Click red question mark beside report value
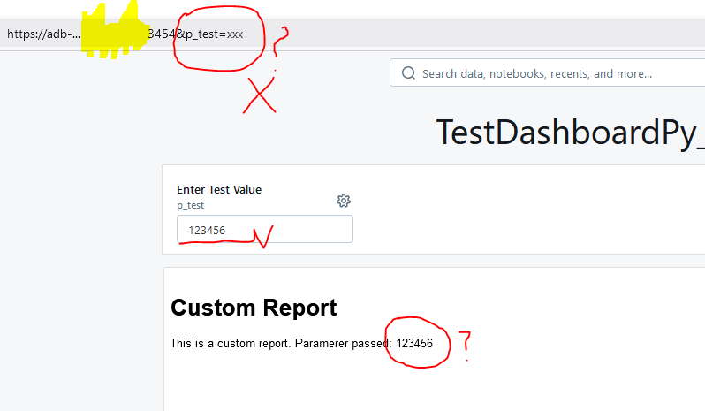 [x=466, y=343]
